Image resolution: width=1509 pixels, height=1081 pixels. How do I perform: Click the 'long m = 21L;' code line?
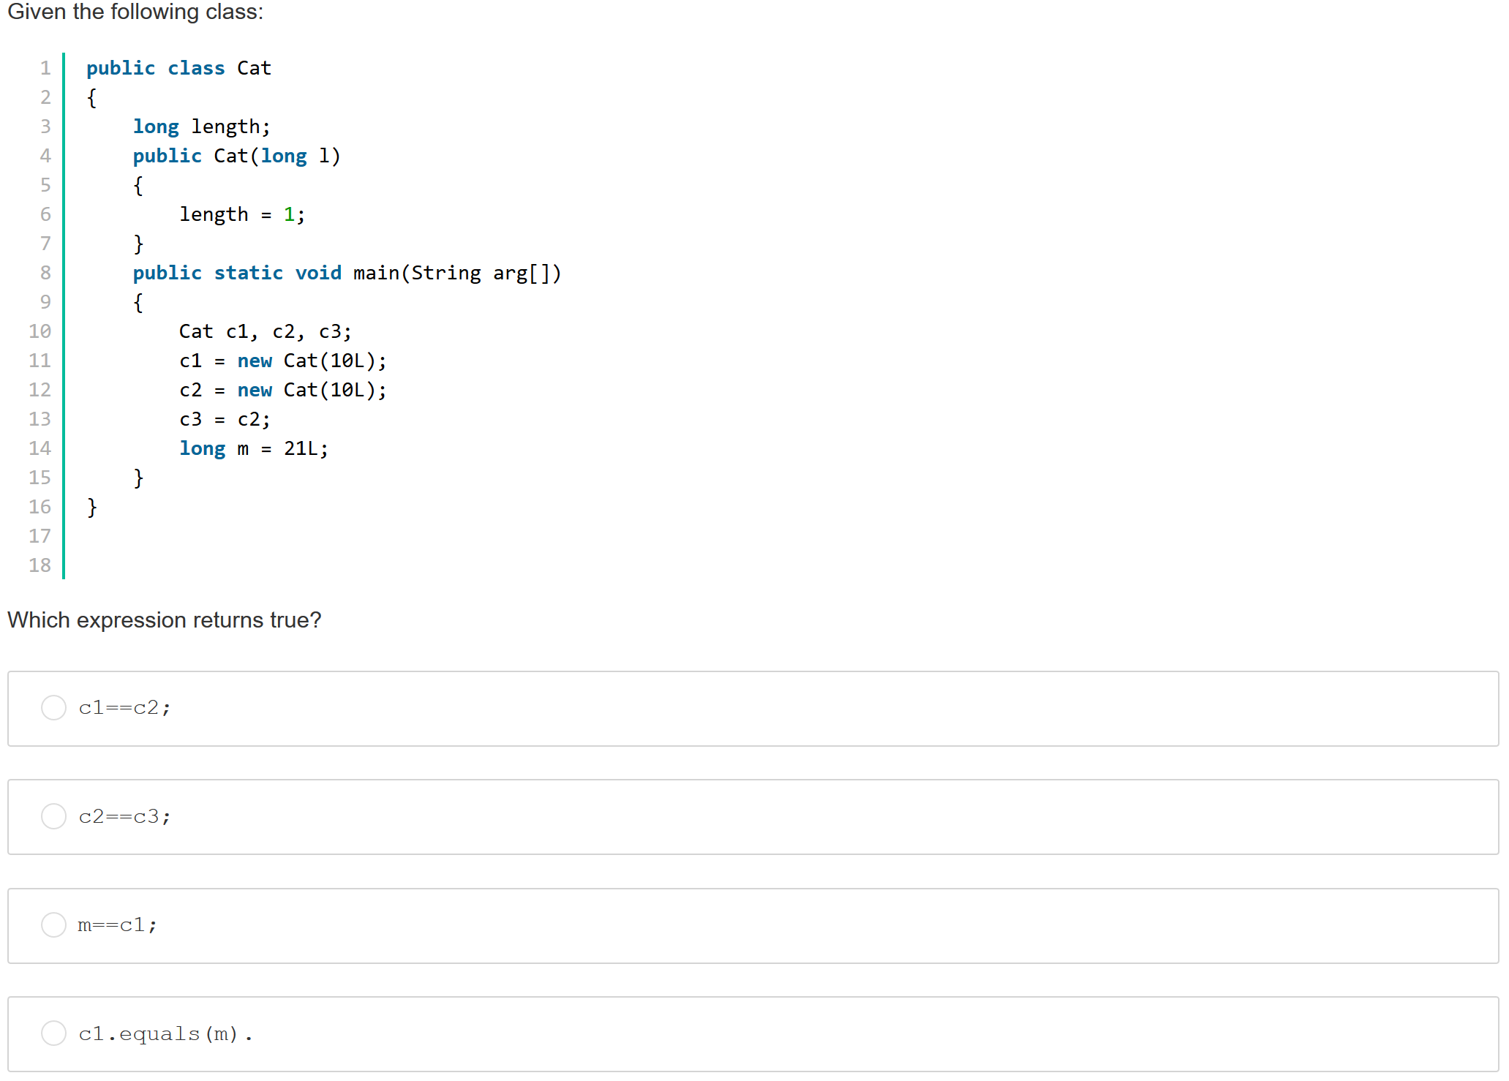(x=254, y=448)
